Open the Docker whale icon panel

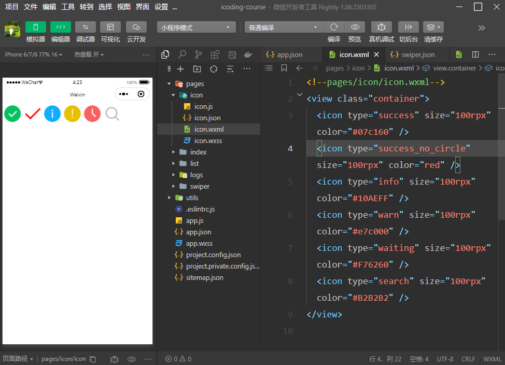[x=248, y=54]
